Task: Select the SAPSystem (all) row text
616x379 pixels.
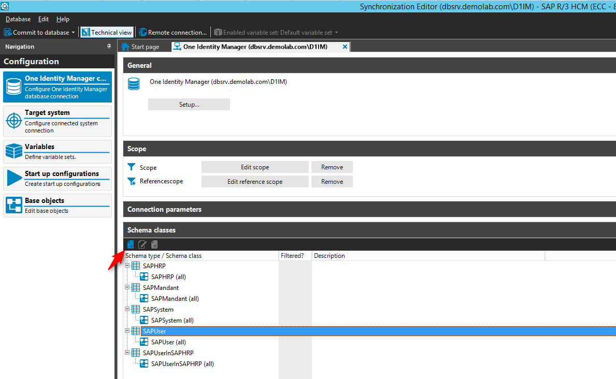Action: click(x=173, y=320)
